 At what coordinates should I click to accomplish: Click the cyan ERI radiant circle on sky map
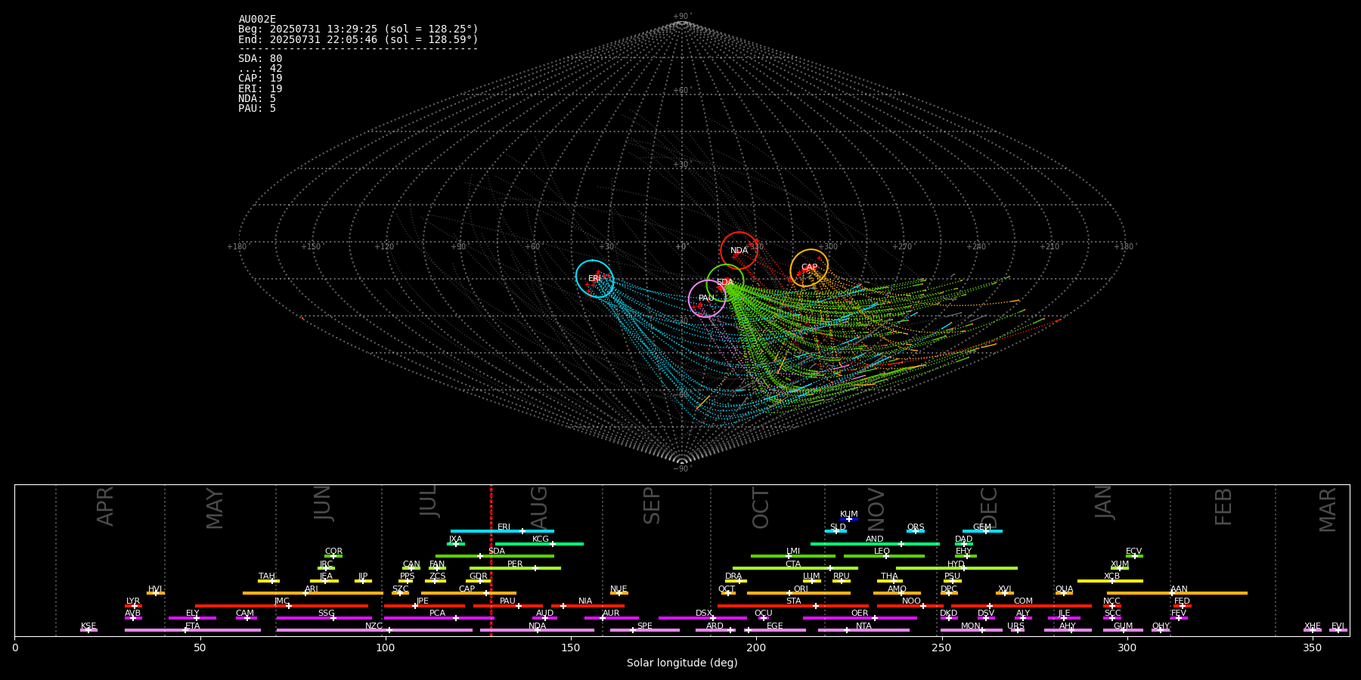(594, 279)
